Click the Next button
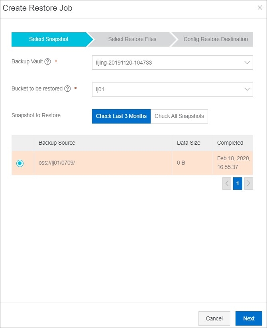 (x=249, y=318)
